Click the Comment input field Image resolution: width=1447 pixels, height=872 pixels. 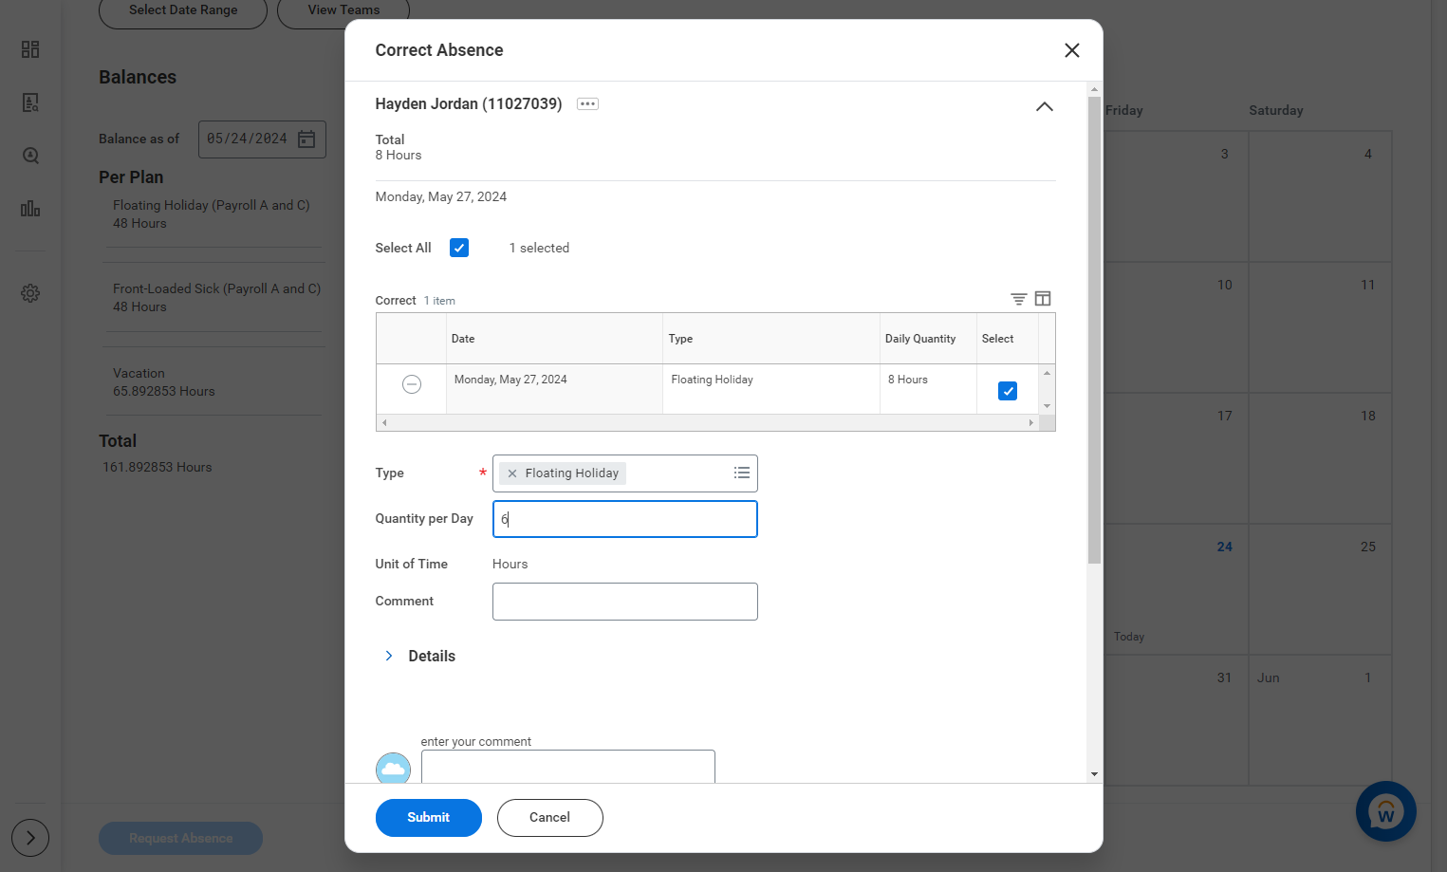[624, 602]
